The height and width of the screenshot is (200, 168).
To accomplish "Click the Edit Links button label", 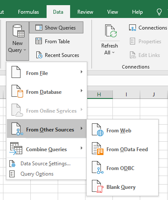I will click(149, 55).
